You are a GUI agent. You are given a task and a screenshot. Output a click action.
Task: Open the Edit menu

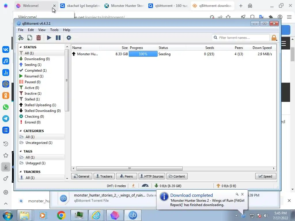[x=31, y=30]
